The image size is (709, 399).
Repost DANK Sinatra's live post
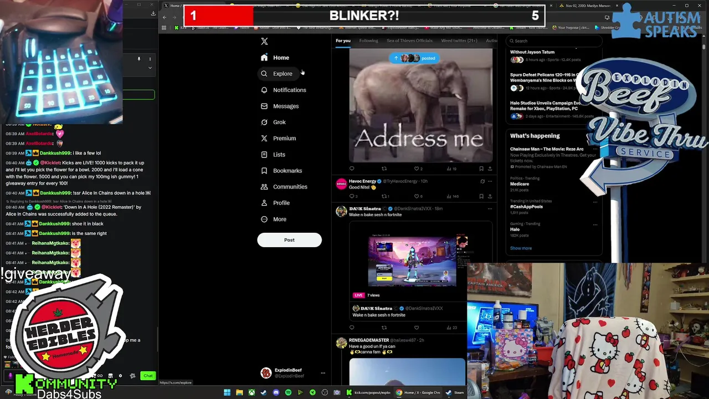(384, 328)
